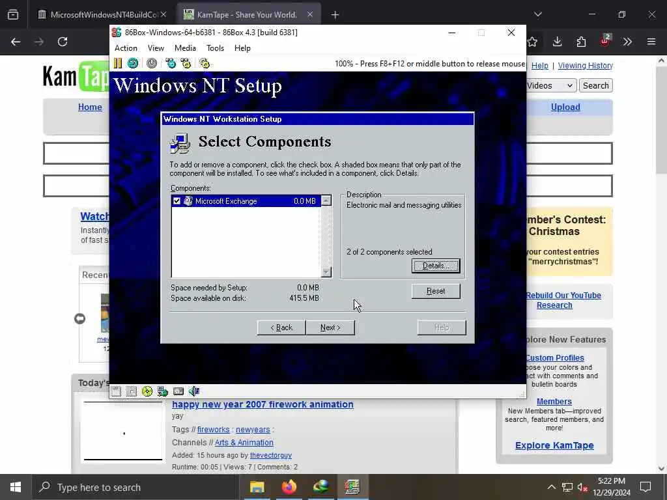Switch to KamTape - Share Your World tab
The width and height of the screenshot is (667, 500).
[249, 14]
